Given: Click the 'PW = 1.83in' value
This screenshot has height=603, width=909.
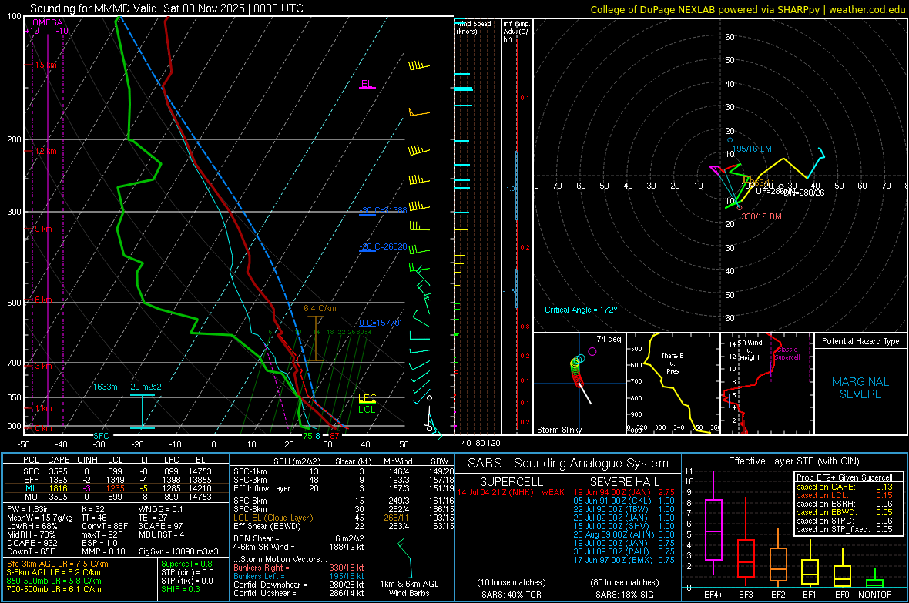Looking at the screenshot, I should click(29, 509).
